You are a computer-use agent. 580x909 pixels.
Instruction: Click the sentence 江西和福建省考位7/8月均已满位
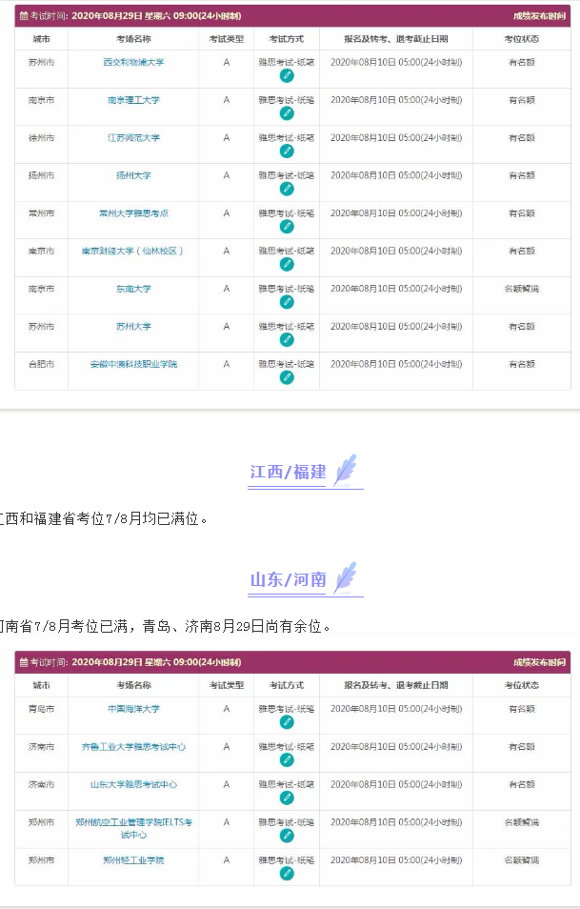click(x=103, y=518)
